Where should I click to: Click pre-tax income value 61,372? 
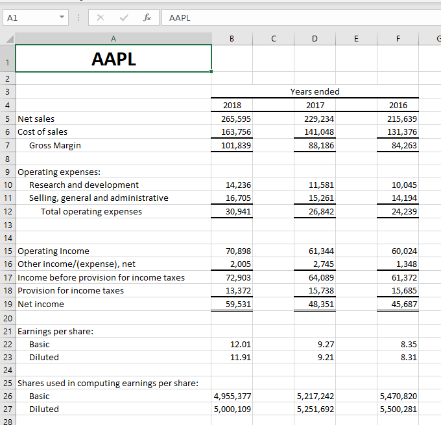(398, 277)
